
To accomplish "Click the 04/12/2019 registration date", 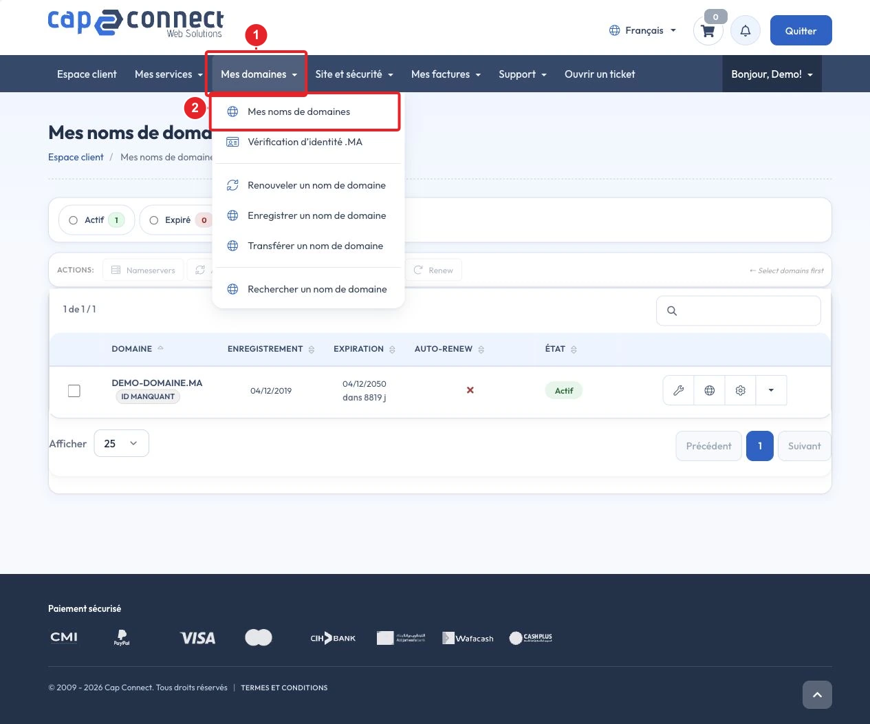I will point(271,390).
